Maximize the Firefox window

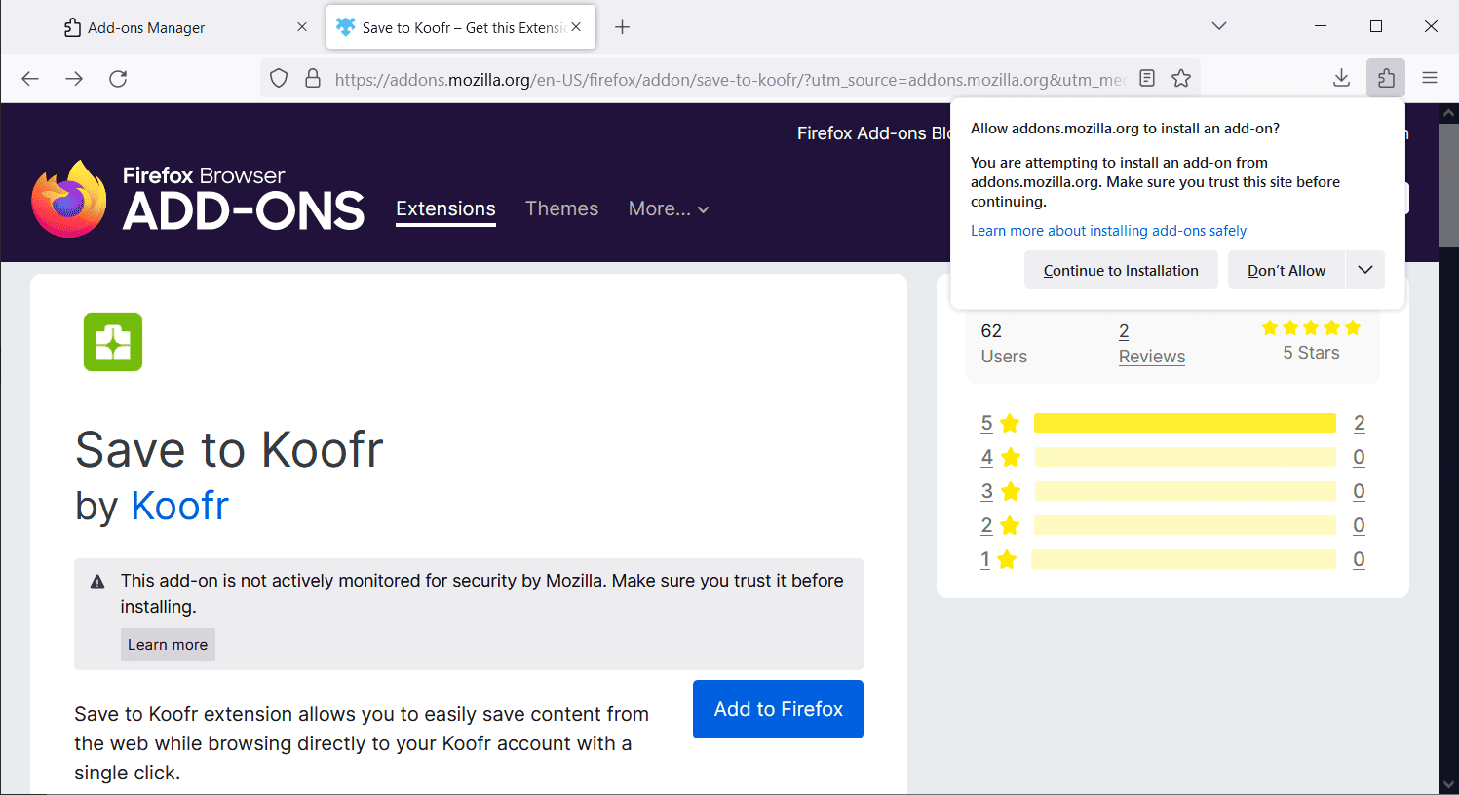1376,26
